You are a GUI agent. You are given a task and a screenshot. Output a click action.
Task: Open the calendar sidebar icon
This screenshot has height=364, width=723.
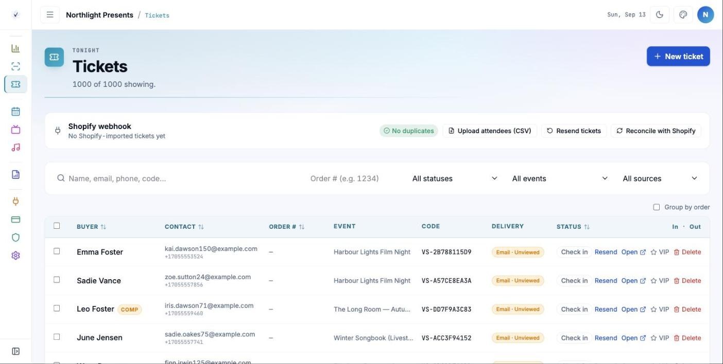click(x=15, y=112)
